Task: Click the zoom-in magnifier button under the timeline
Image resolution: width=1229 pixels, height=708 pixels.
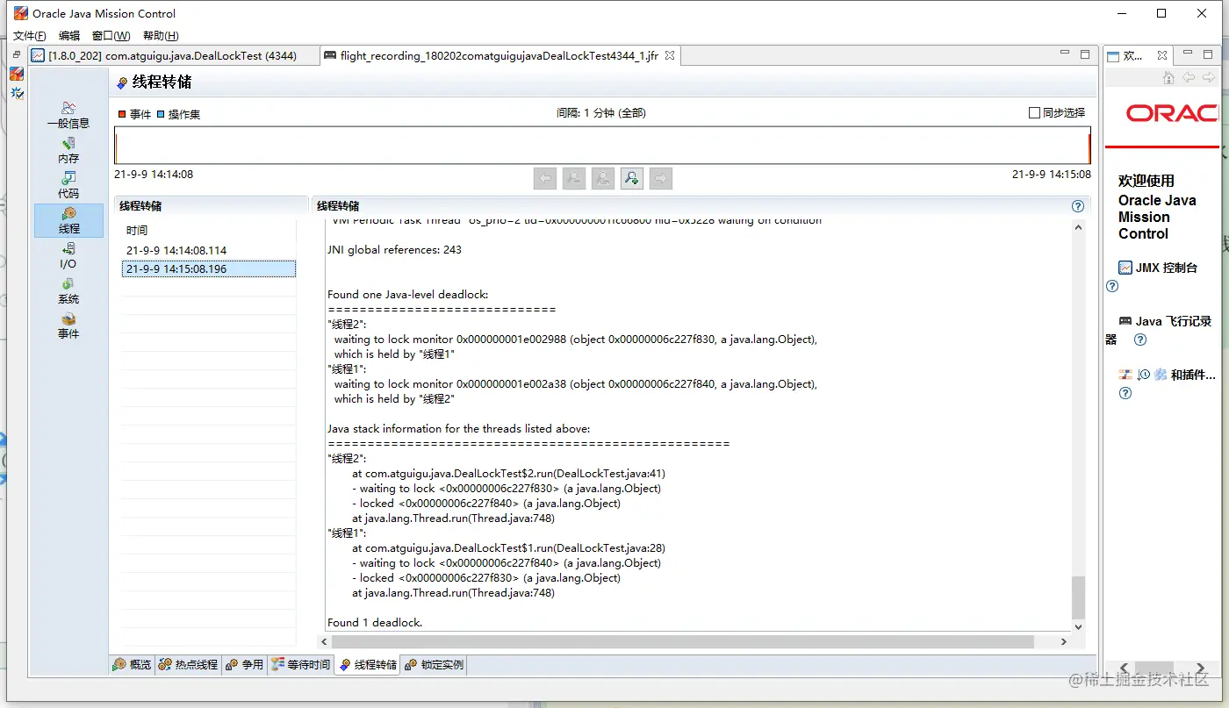Action: click(x=631, y=178)
